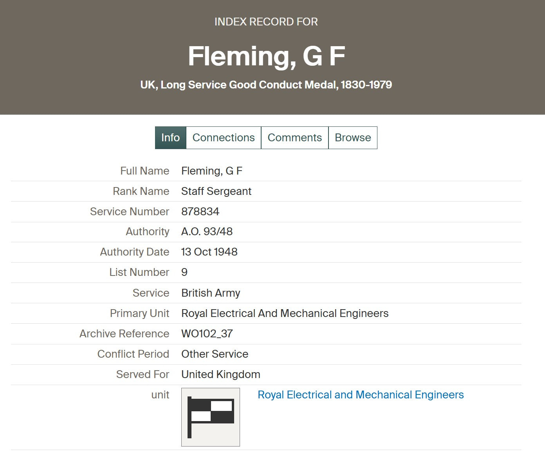This screenshot has width=545, height=452.
Task: Click the unit flag icon
Action: tap(210, 417)
